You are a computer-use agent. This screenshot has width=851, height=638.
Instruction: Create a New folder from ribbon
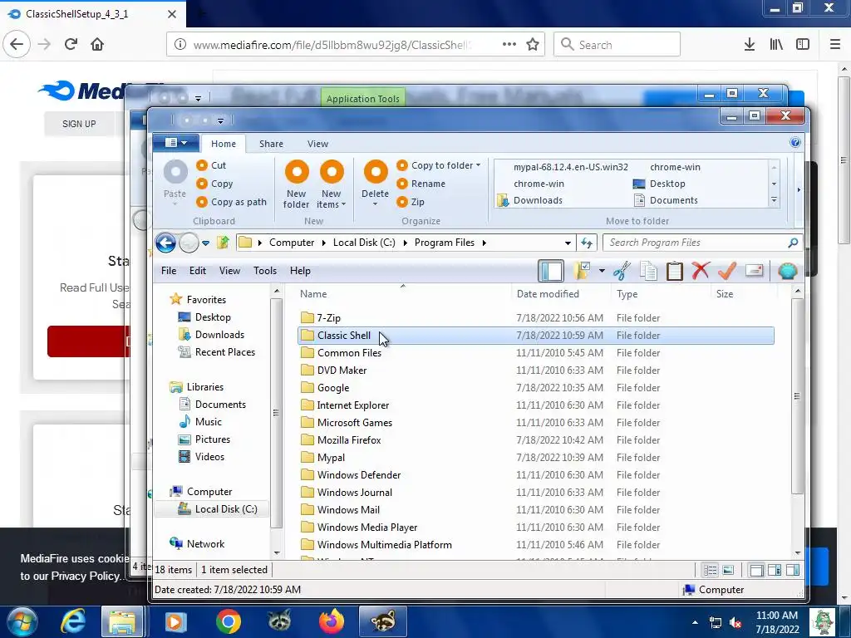297,184
